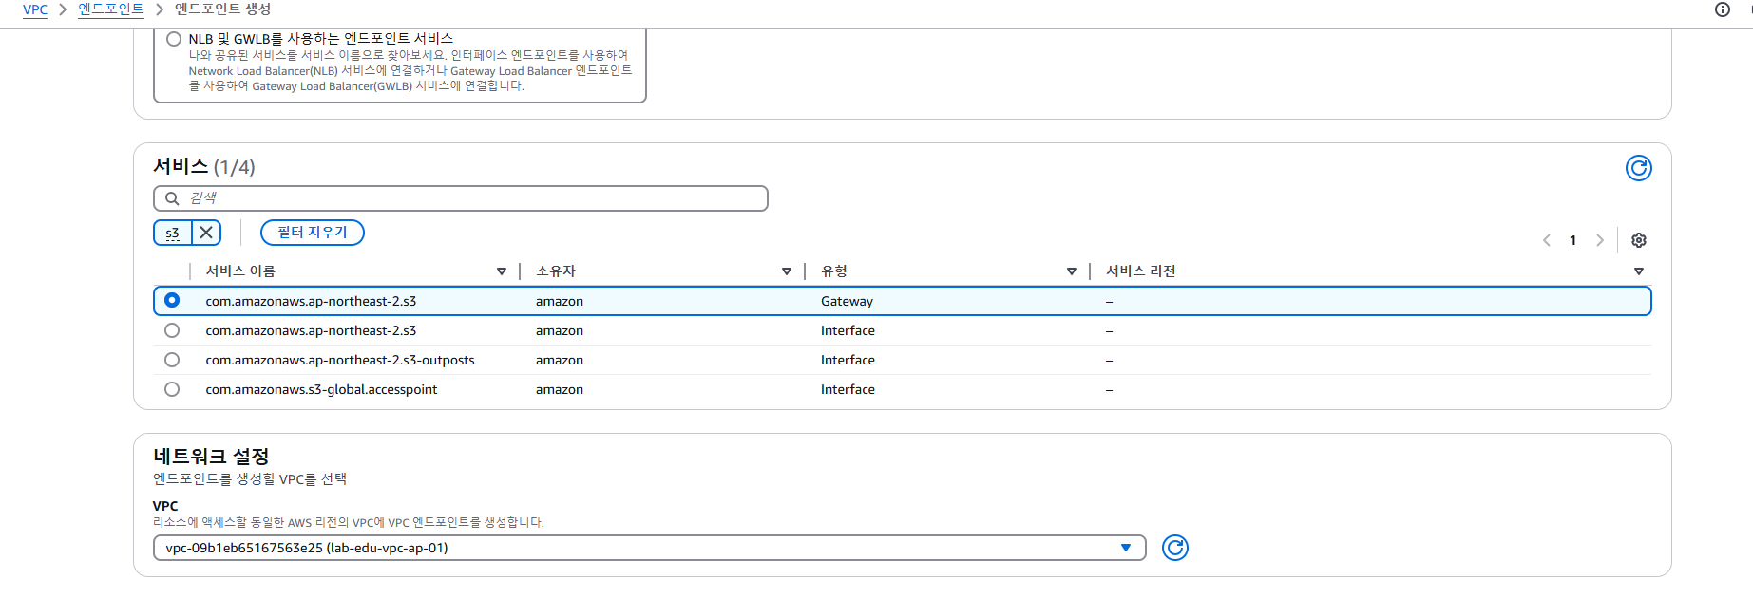Viewport: 1753px width, 598px height.
Task: Click 서비스 이름 column header
Action: pos(240,271)
